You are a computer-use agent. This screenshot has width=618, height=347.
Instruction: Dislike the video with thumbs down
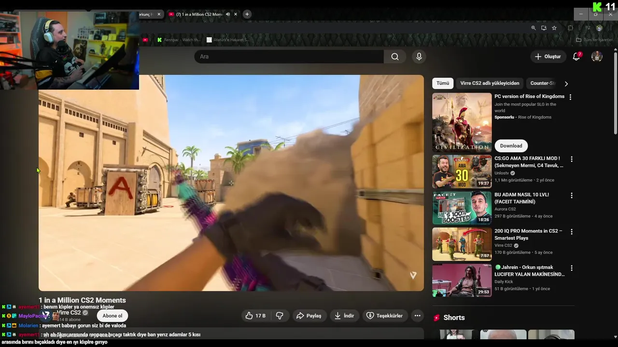[x=280, y=316]
